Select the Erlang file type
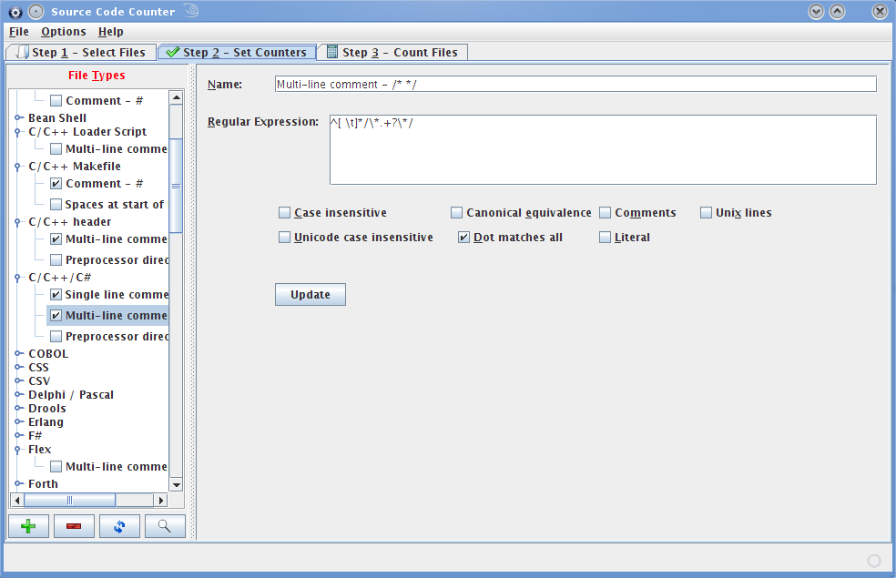The height and width of the screenshot is (578, 896). [46, 422]
